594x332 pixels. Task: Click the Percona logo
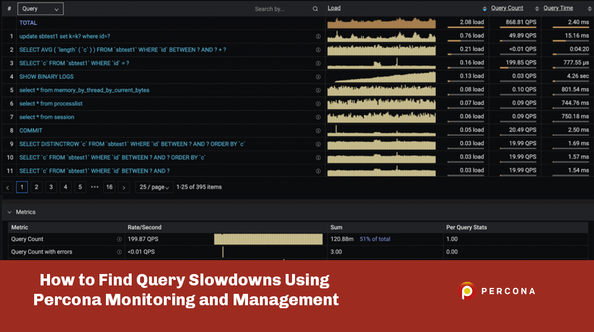(x=496, y=291)
